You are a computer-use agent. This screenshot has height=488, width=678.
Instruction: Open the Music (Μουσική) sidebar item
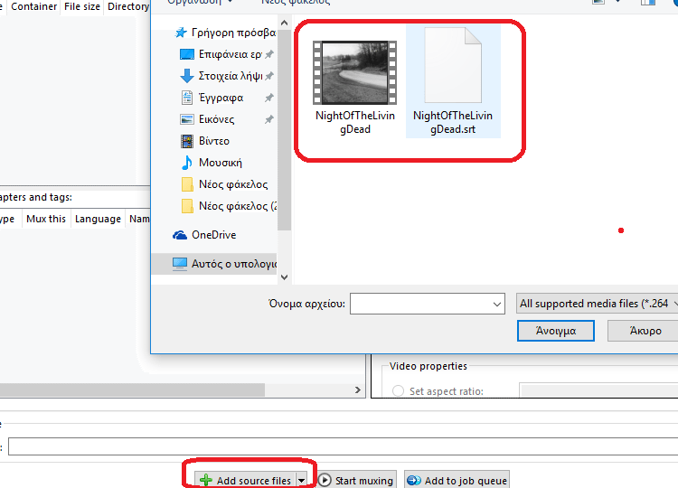coord(211,163)
